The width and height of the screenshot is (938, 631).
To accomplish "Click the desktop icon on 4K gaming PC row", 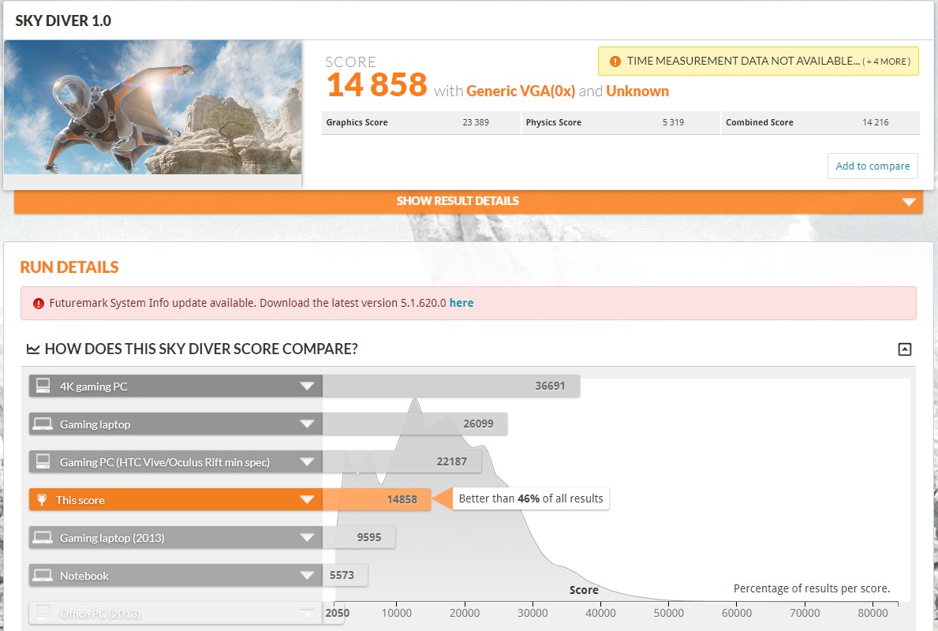I will (43, 386).
